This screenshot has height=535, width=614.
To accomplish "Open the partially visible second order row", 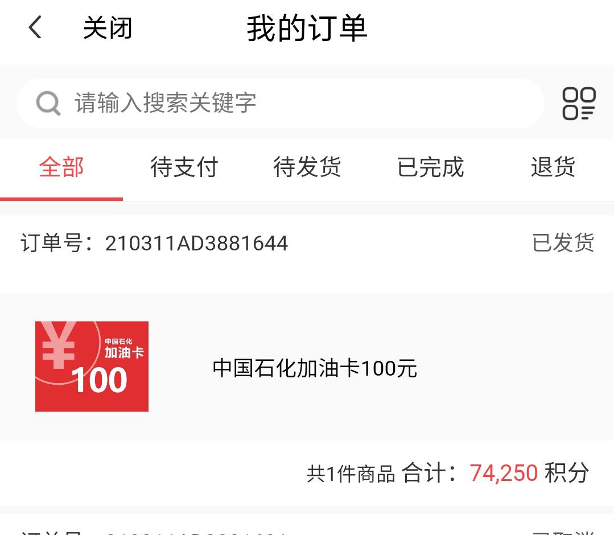I will (x=307, y=525).
